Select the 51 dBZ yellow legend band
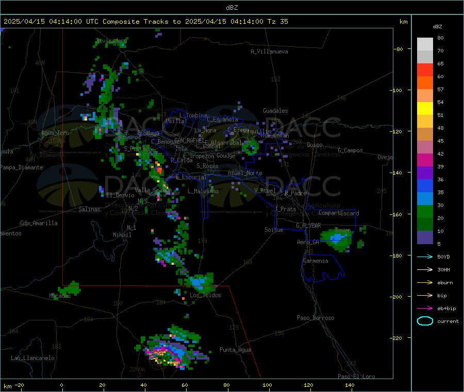The width and height of the screenshot is (464, 392). 425,109
